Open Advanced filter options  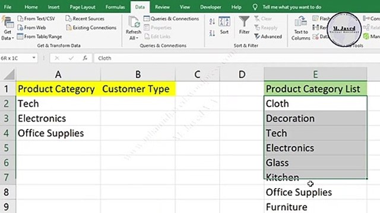[268, 37]
